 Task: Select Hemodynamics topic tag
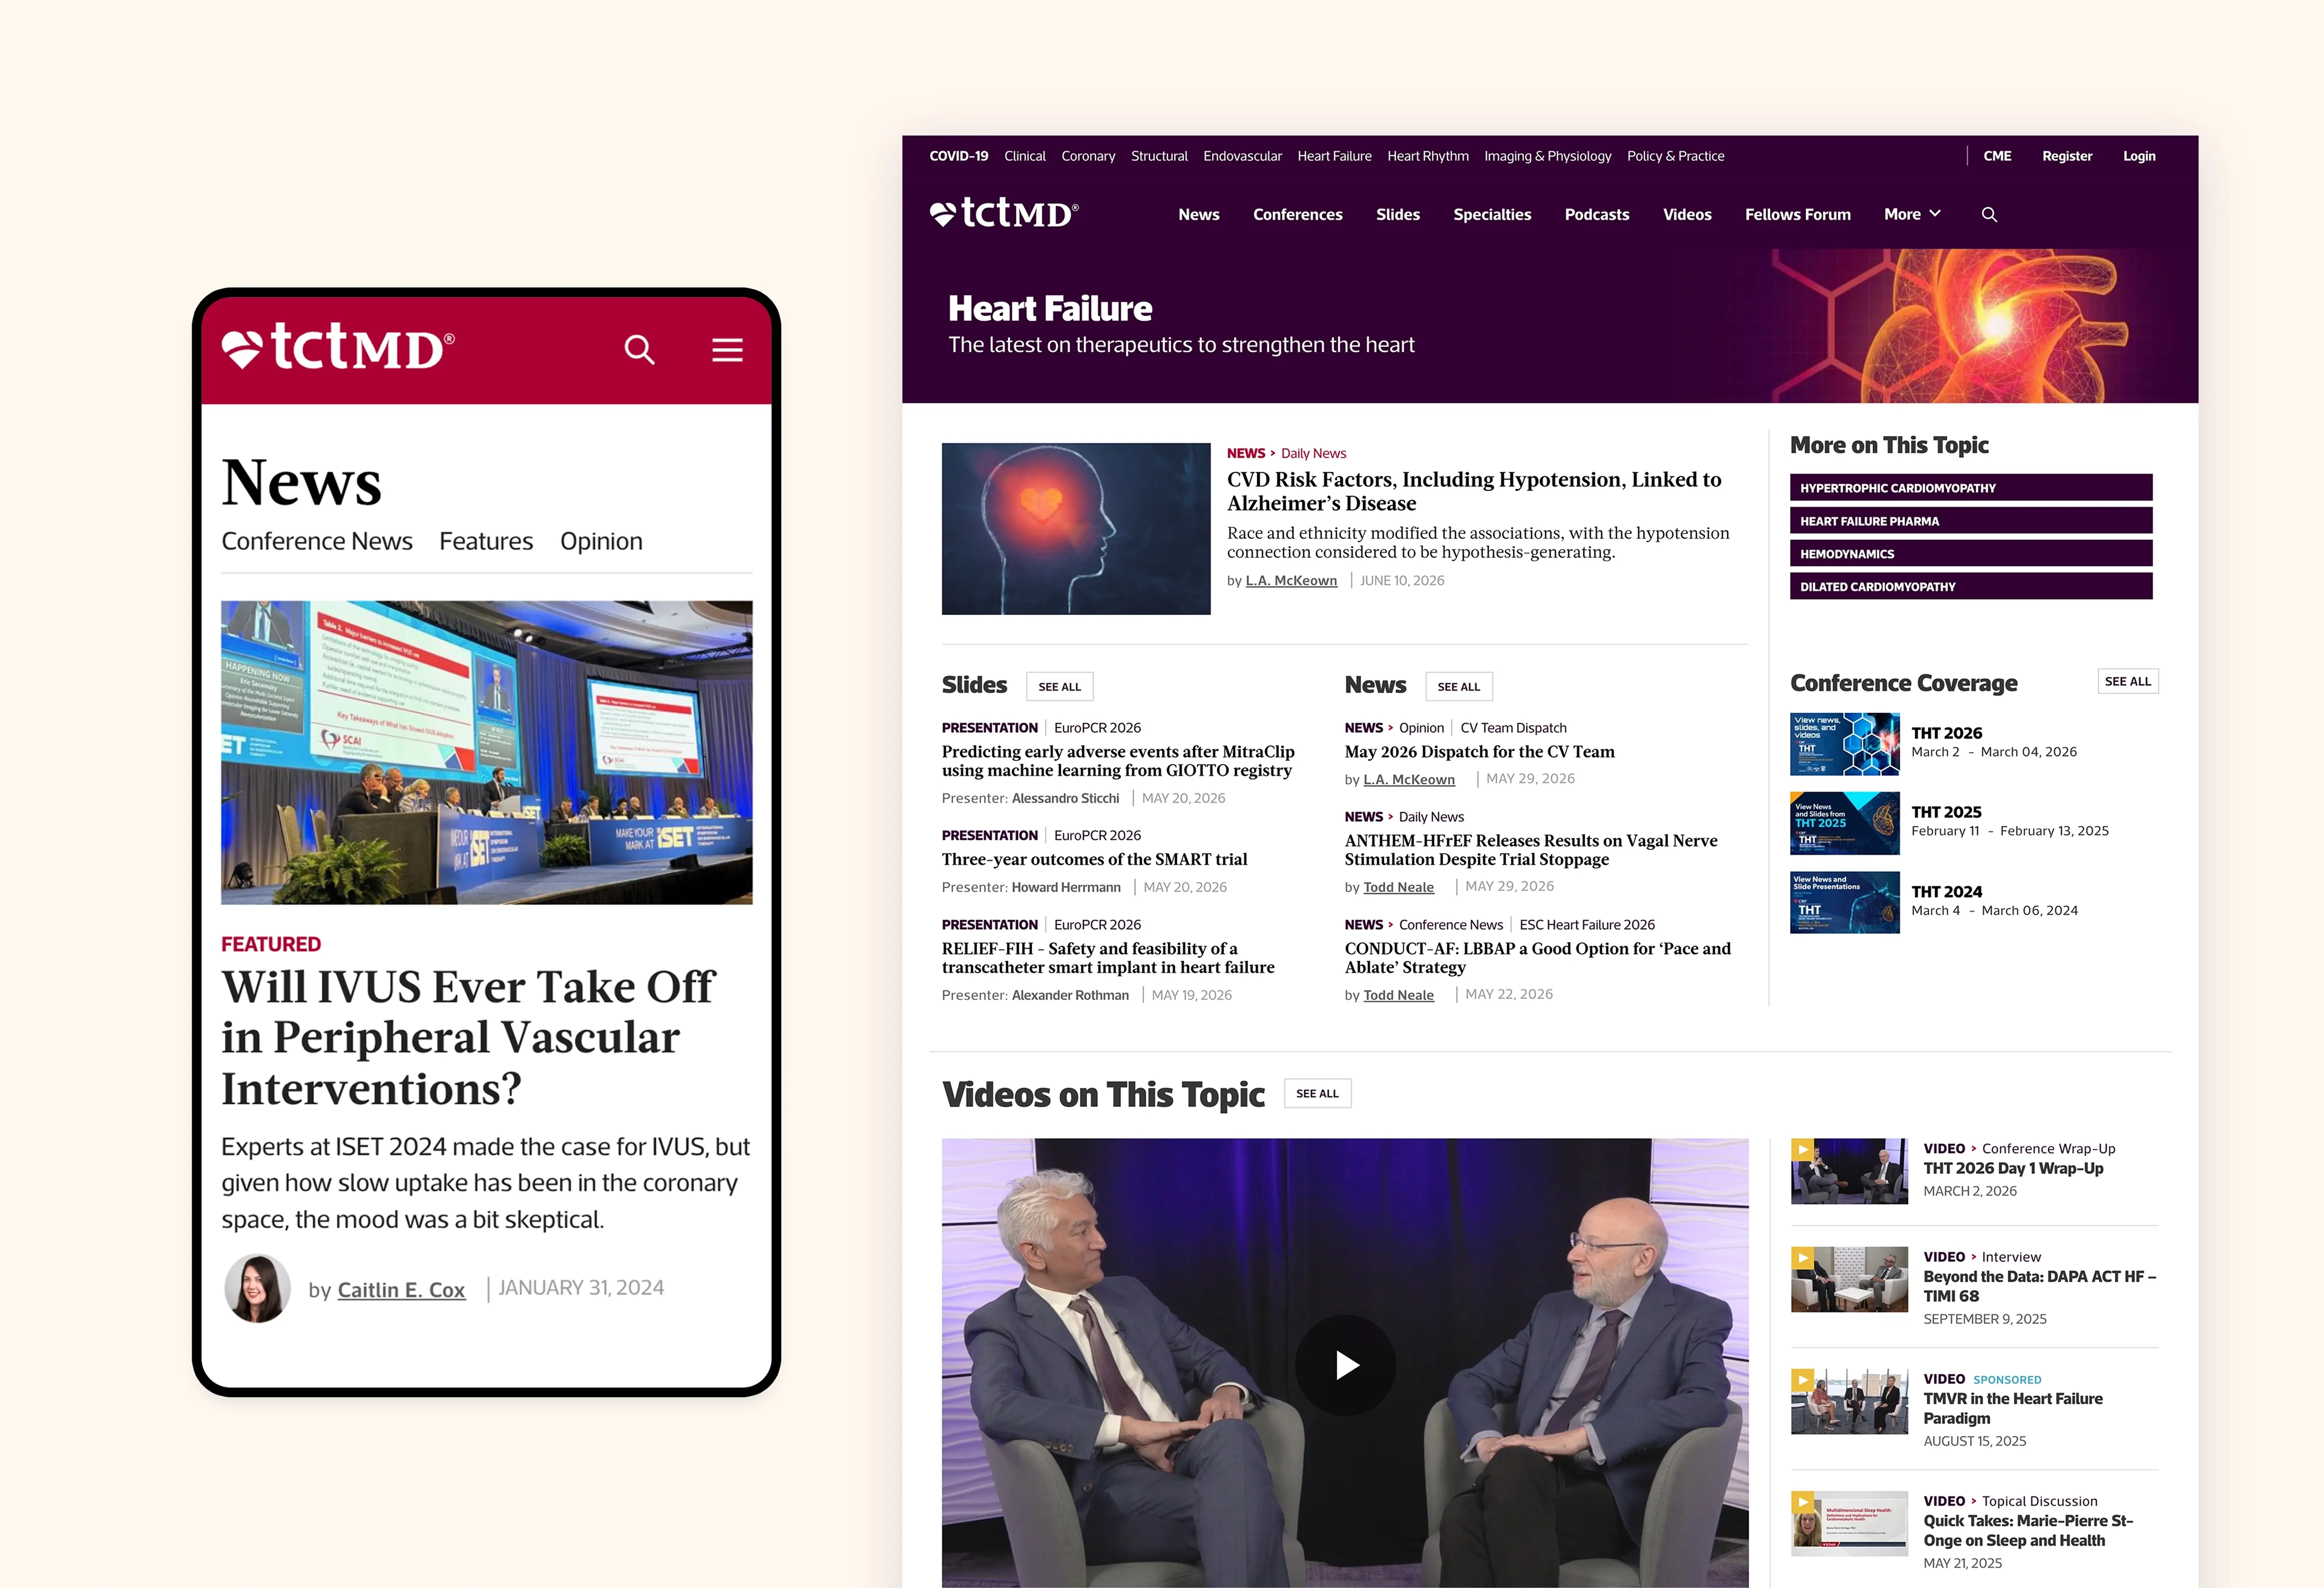(1970, 554)
